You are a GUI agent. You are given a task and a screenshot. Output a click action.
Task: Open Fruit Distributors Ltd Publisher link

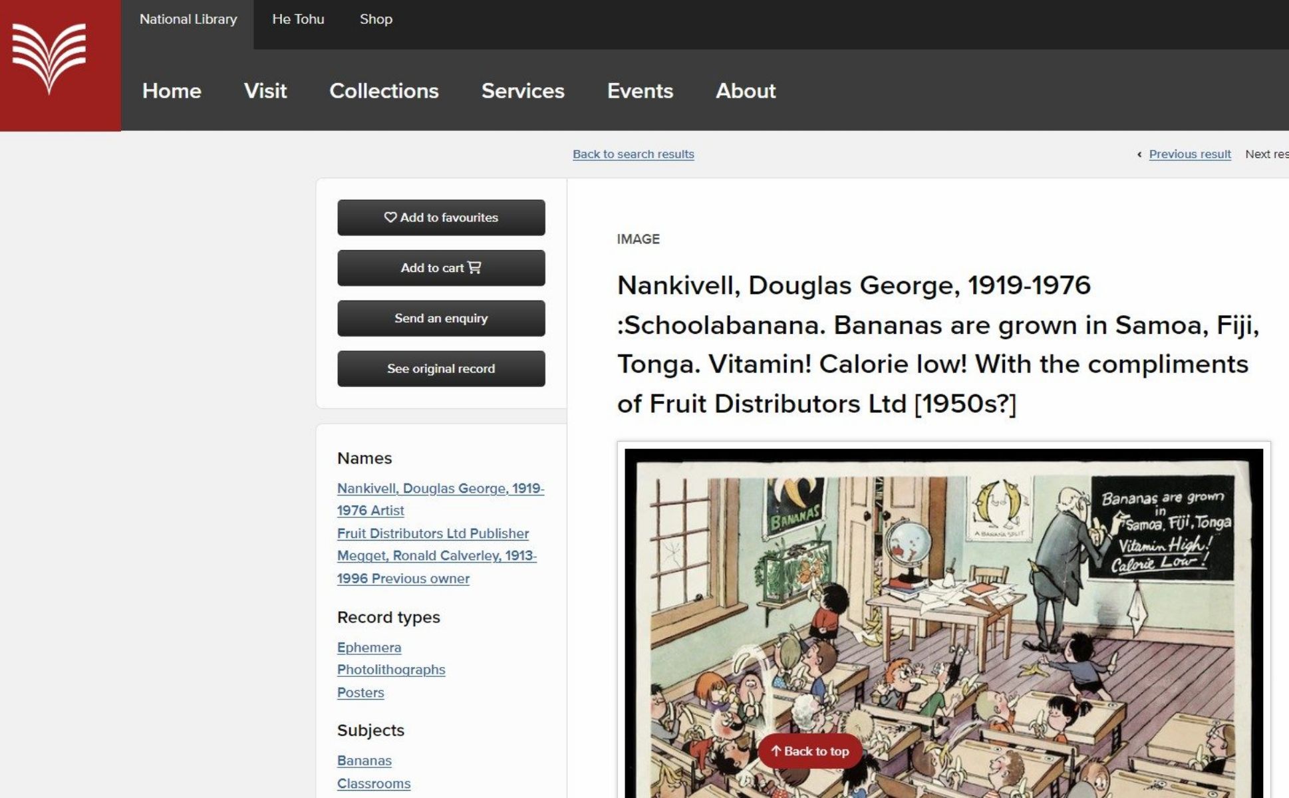[x=433, y=533]
